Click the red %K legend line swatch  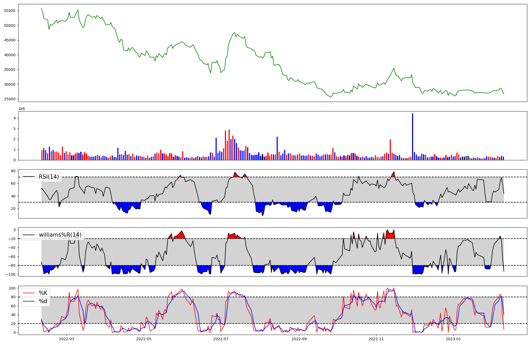[x=29, y=293]
